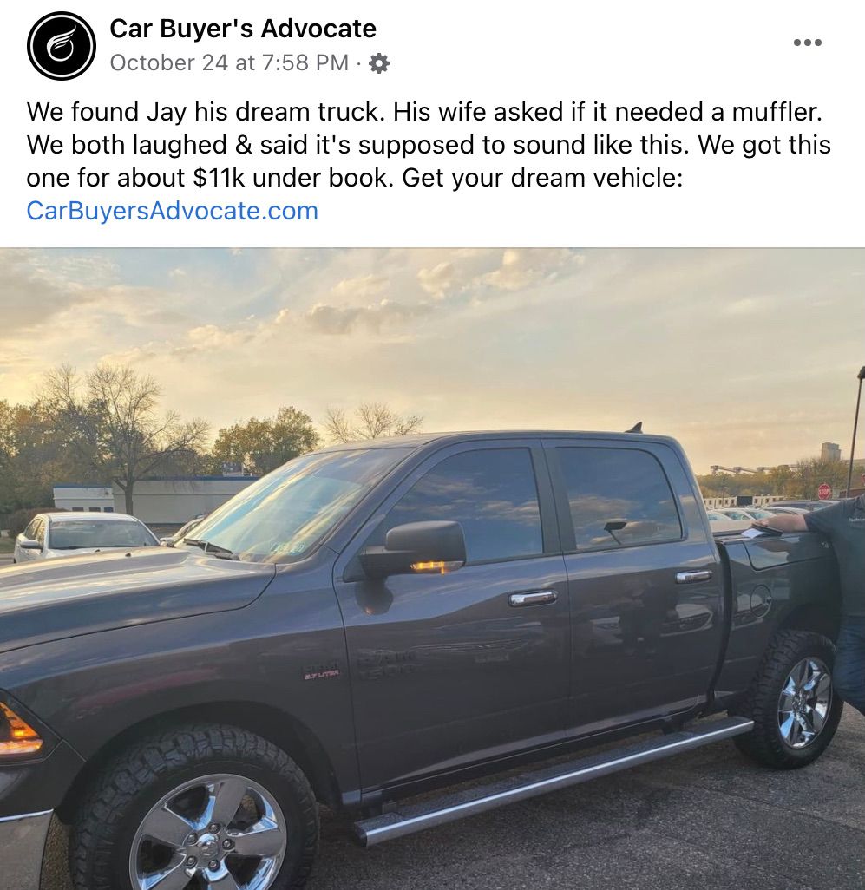865x890 pixels.
Task: Open Car Buyer's Advocate round profile logo
Action: pyautogui.click(x=62, y=45)
